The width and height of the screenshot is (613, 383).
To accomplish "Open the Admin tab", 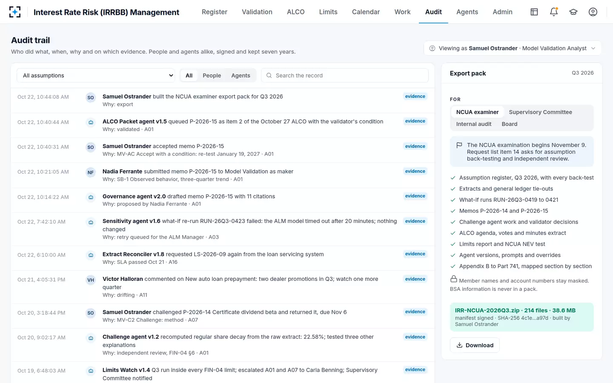I will click(x=502, y=12).
